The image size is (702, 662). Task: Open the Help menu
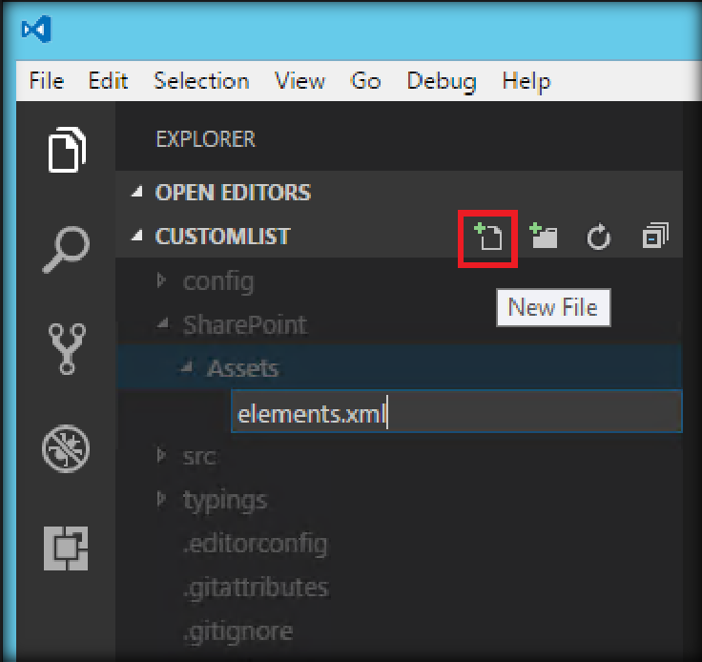[x=526, y=82]
